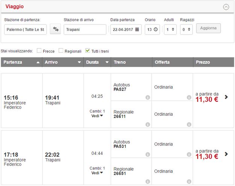
Task: Sort results by Partenza column
Action: click(x=21, y=62)
